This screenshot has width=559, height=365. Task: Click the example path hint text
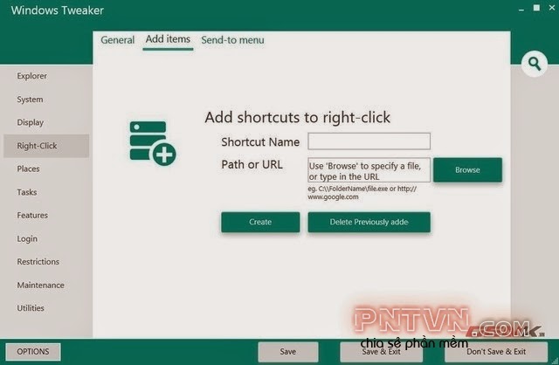click(362, 193)
